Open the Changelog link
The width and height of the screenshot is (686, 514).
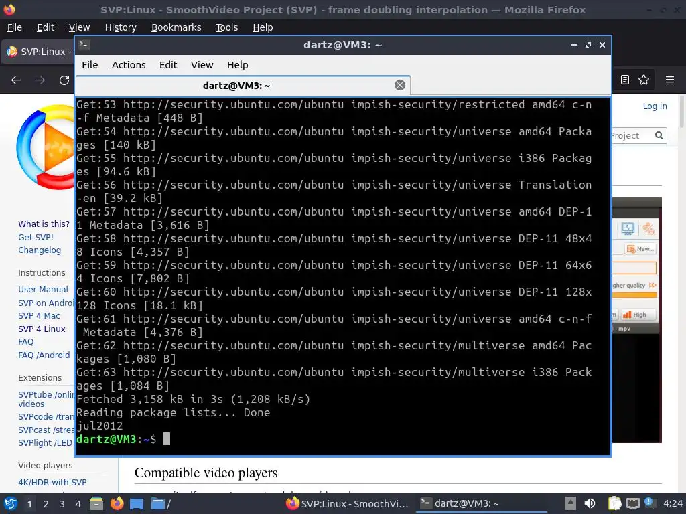point(40,250)
